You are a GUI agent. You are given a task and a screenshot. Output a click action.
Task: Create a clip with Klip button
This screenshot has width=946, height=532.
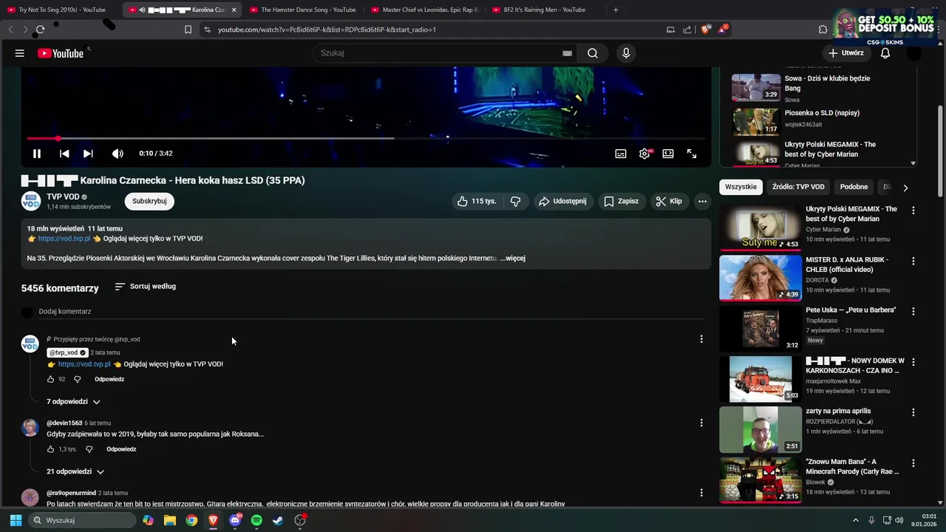(669, 201)
